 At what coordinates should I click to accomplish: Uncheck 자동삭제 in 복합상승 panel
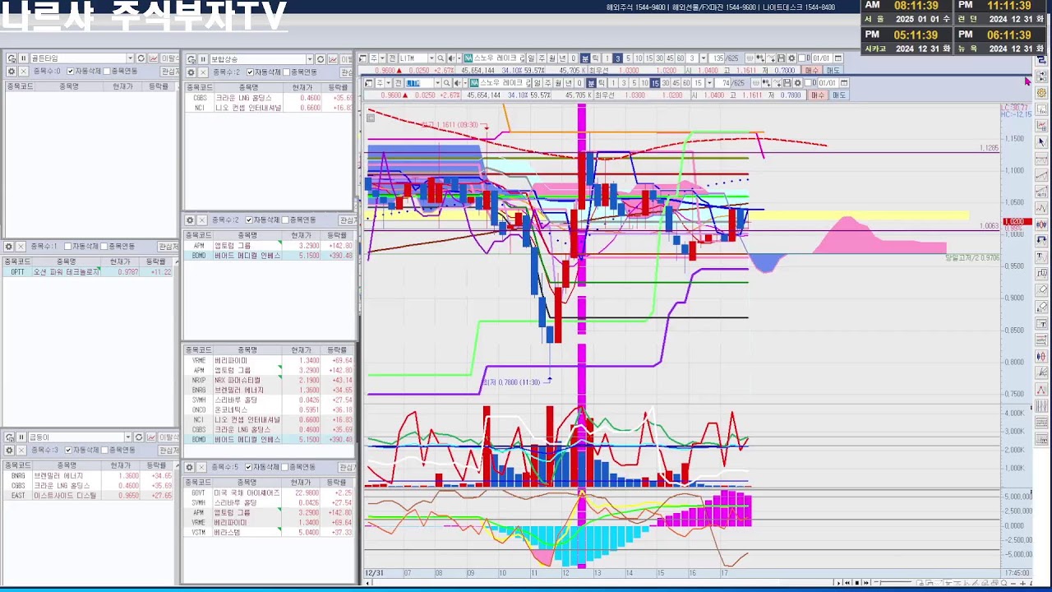click(250, 72)
